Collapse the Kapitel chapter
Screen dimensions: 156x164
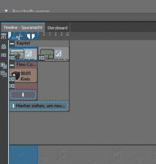[x=12, y=43]
